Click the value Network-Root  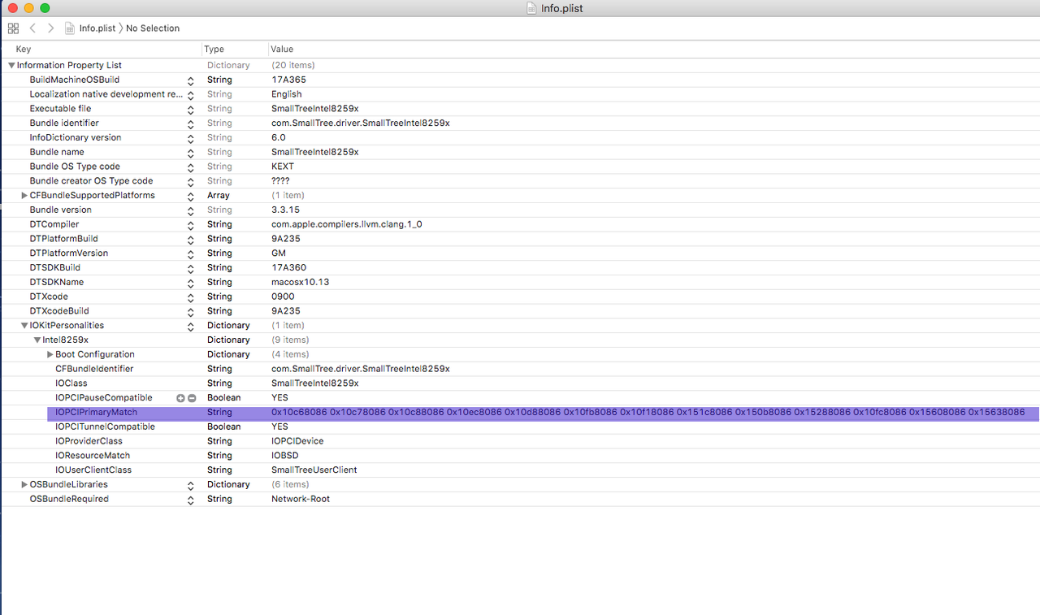pos(301,500)
